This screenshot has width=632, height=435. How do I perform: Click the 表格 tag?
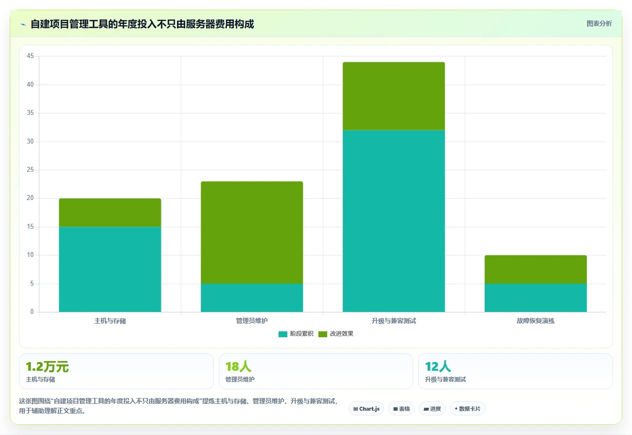coord(401,409)
